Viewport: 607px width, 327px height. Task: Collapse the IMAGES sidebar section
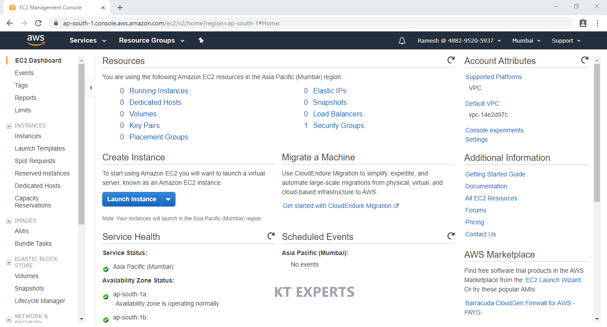point(9,221)
